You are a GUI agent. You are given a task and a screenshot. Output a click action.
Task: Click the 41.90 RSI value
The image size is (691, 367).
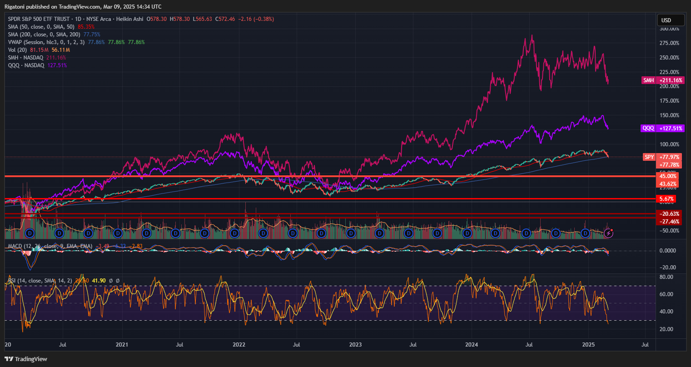(x=99, y=281)
